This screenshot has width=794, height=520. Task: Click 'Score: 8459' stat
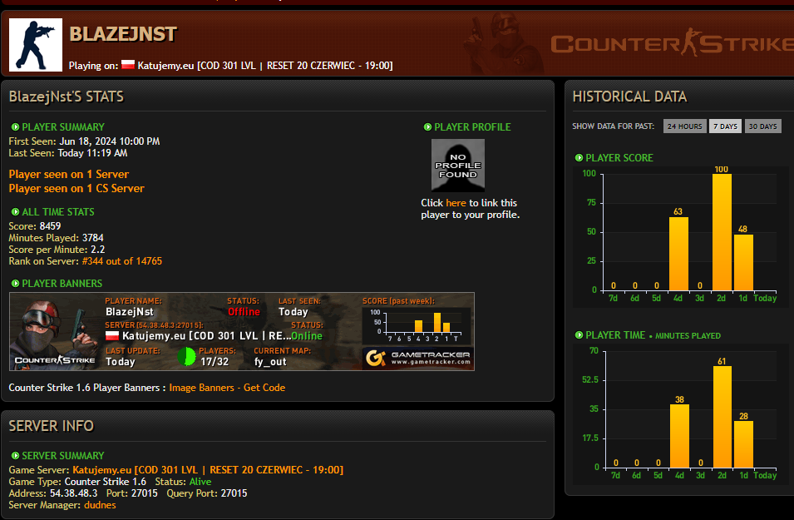pyautogui.click(x=34, y=226)
